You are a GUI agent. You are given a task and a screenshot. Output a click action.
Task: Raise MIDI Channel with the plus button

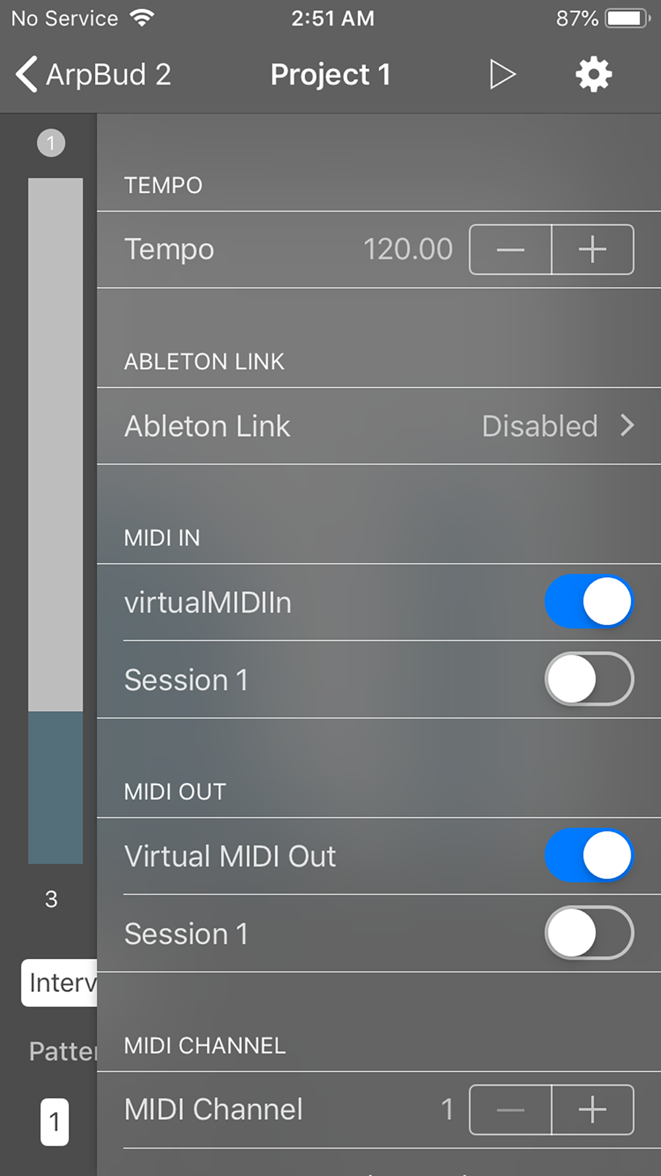592,1109
